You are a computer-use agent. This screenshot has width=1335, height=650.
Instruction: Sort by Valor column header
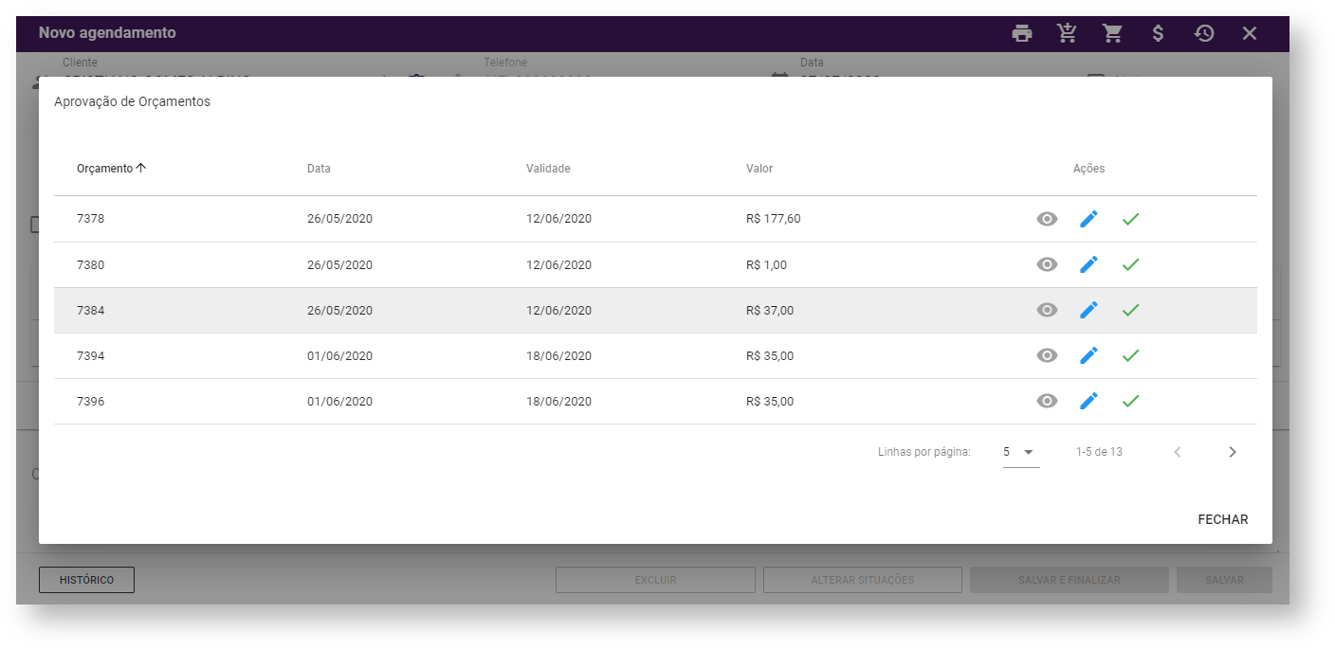759,169
